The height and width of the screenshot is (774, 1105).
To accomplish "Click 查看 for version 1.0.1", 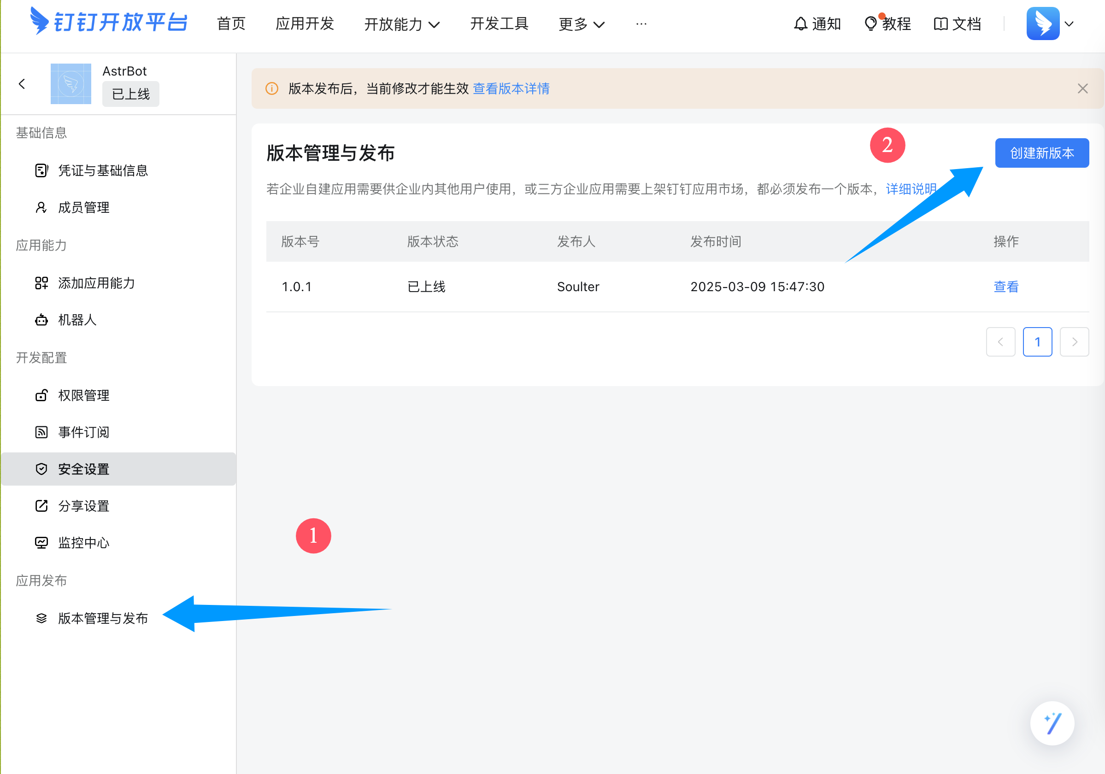I will [x=1006, y=287].
